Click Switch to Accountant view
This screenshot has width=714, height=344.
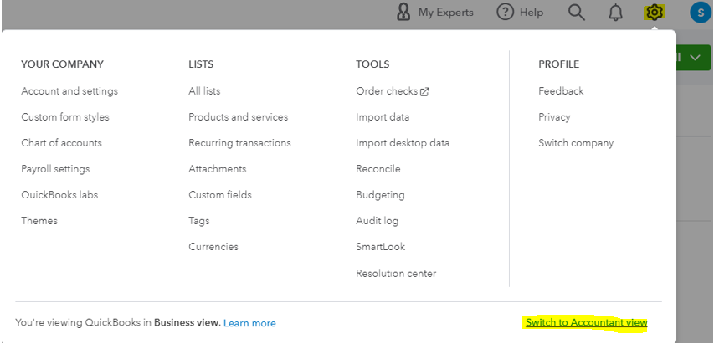tap(587, 322)
